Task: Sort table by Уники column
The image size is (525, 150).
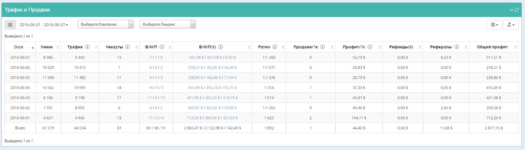Action: click(x=47, y=47)
